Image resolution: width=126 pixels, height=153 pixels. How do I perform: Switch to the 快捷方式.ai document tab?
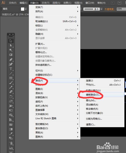point(15,15)
